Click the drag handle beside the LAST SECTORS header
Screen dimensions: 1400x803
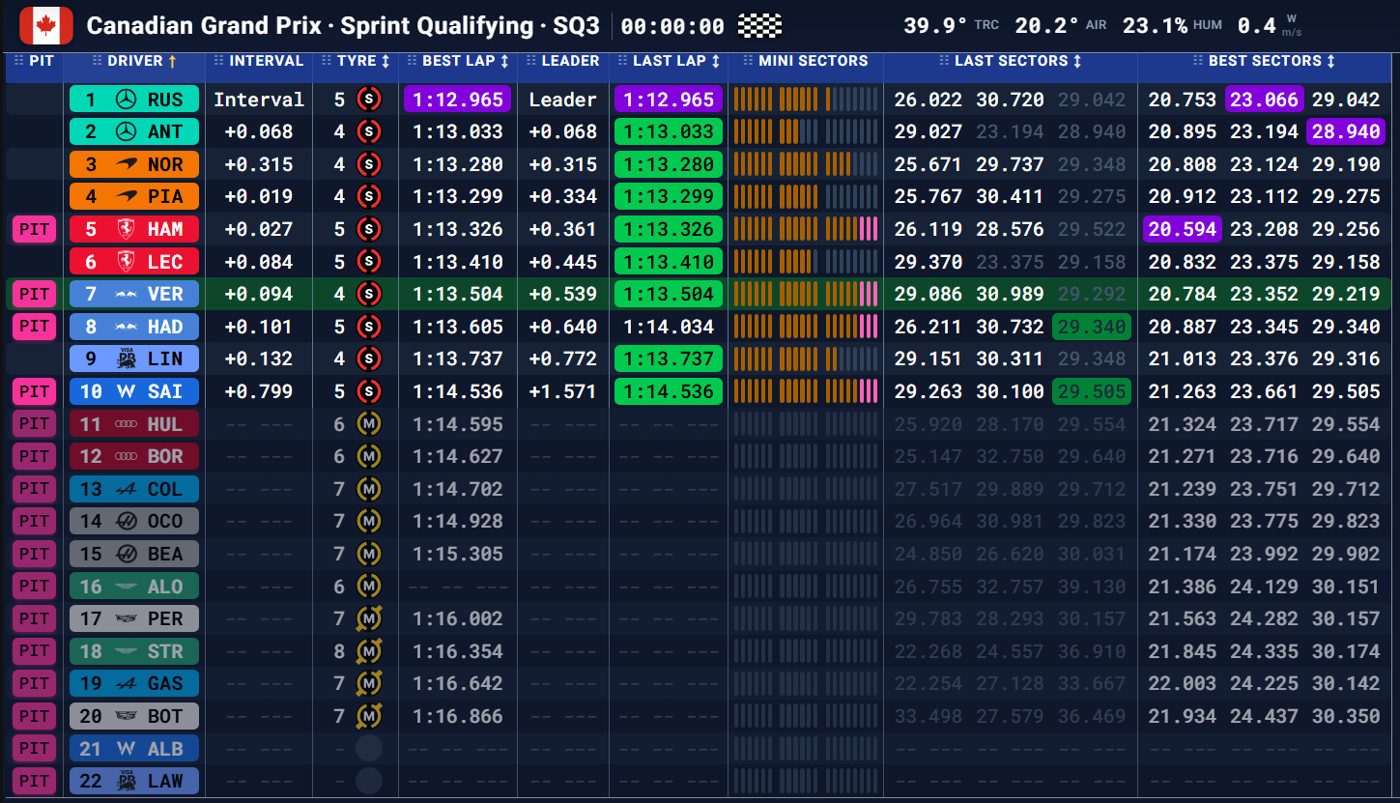tap(944, 61)
